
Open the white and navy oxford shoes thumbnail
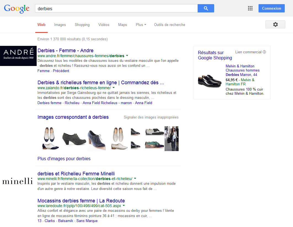point(50,138)
